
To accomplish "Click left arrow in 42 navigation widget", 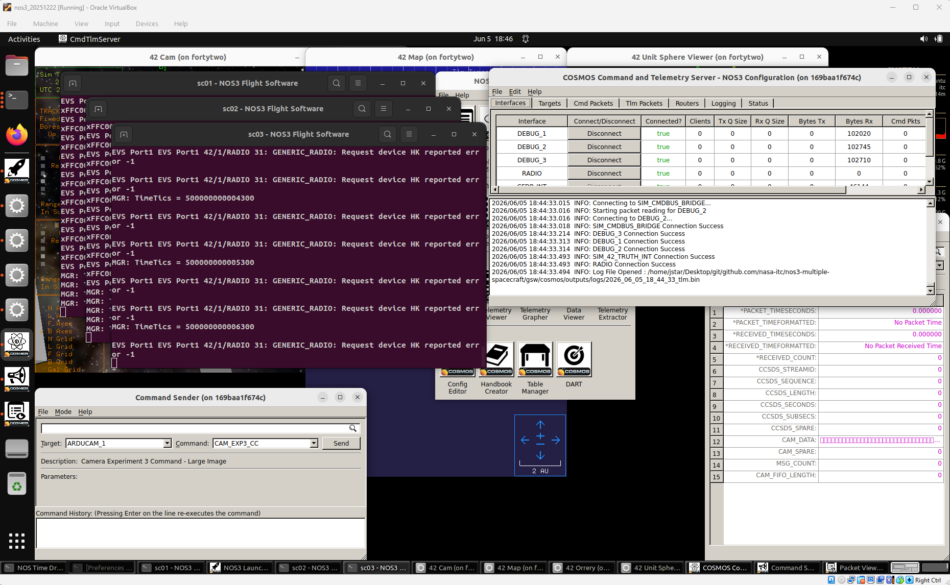I will coord(525,440).
